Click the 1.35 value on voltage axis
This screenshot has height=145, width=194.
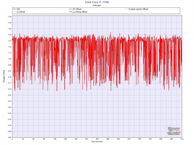pyautogui.click(x=10, y=35)
